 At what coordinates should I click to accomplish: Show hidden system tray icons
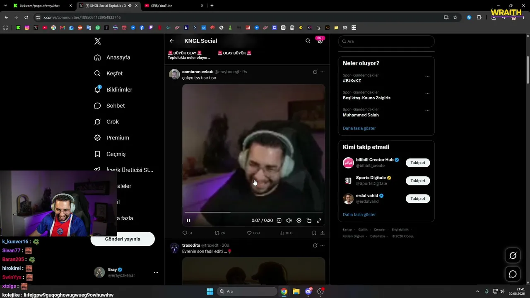[477, 291]
